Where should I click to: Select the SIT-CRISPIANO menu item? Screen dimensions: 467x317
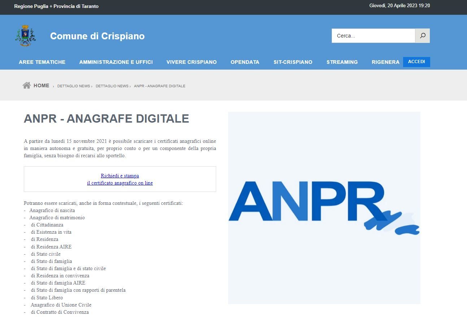[293, 62]
